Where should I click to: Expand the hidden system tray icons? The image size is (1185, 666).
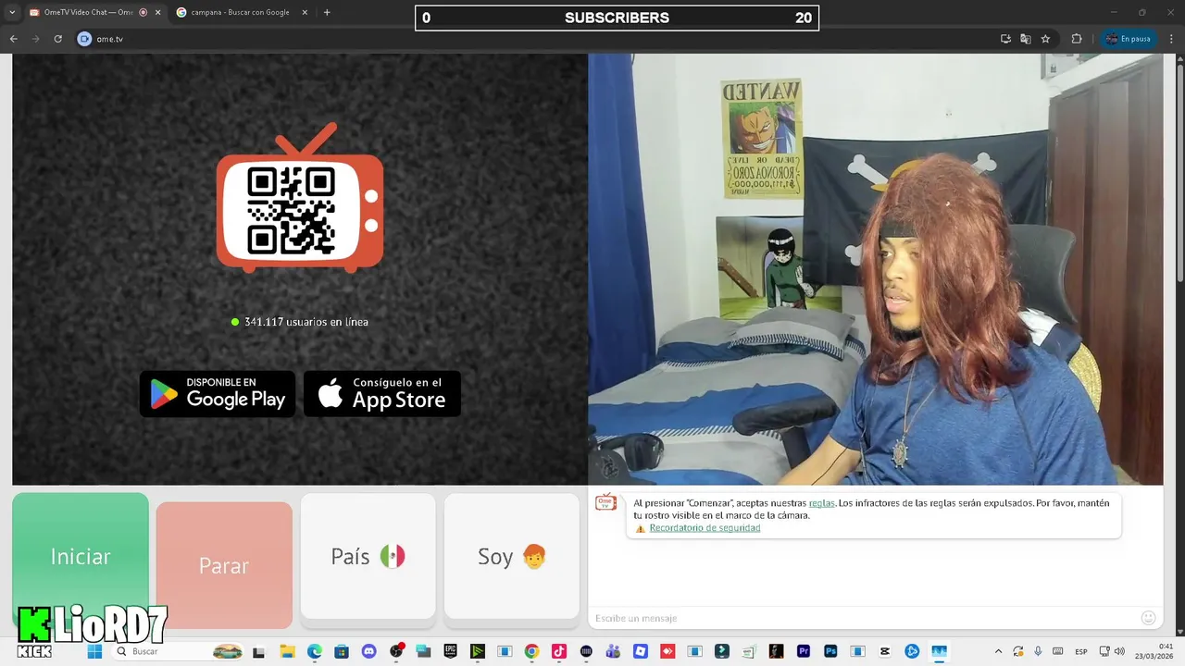pyautogui.click(x=998, y=651)
